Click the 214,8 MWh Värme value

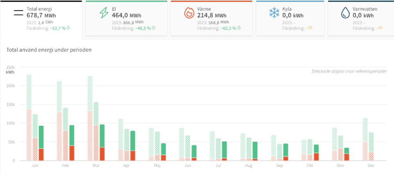(x=212, y=16)
